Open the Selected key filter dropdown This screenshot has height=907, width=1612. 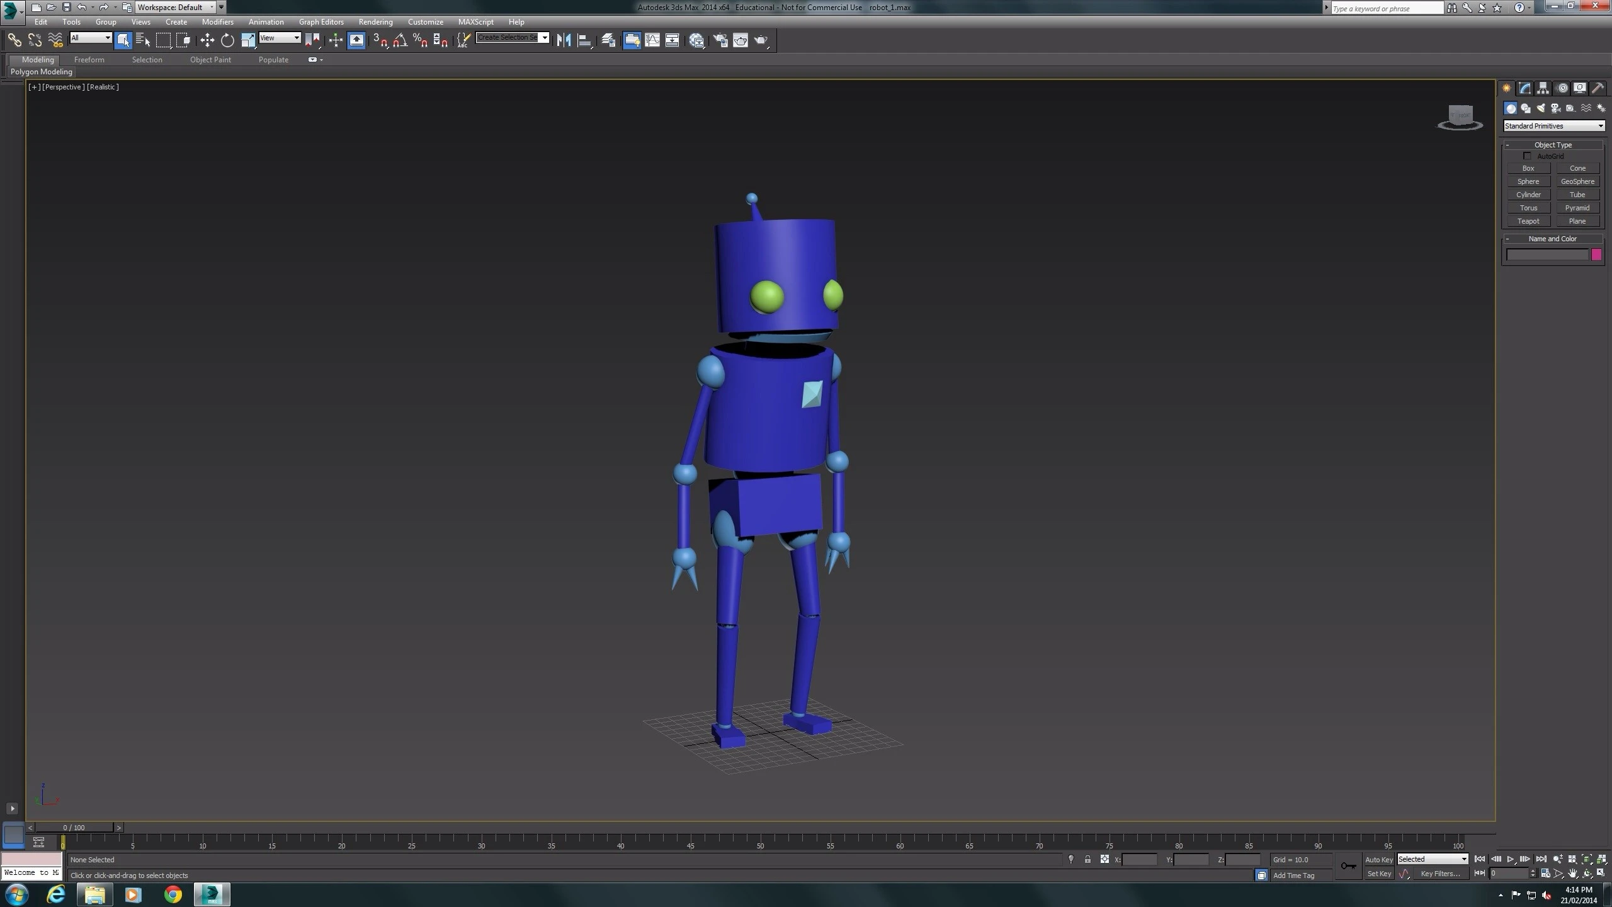pos(1433,859)
